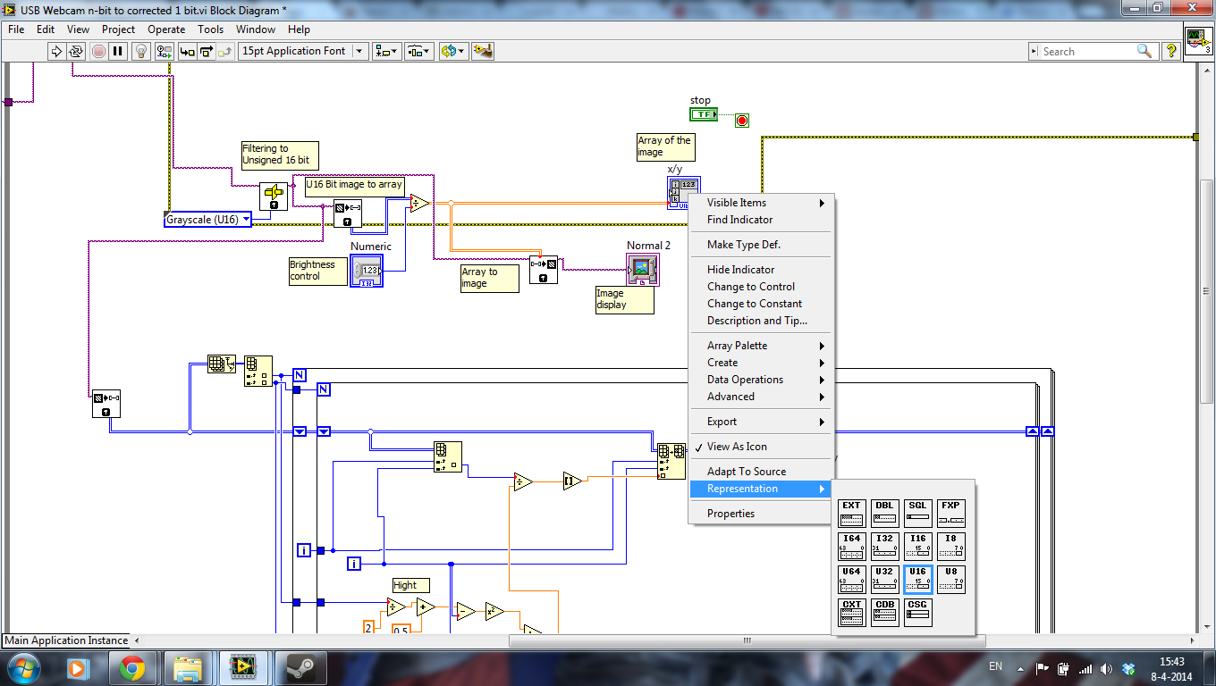Click the Clean Up Diagram icon

(x=483, y=51)
